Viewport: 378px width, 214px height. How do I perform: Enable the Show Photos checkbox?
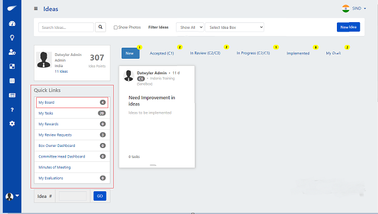(x=115, y=27)
